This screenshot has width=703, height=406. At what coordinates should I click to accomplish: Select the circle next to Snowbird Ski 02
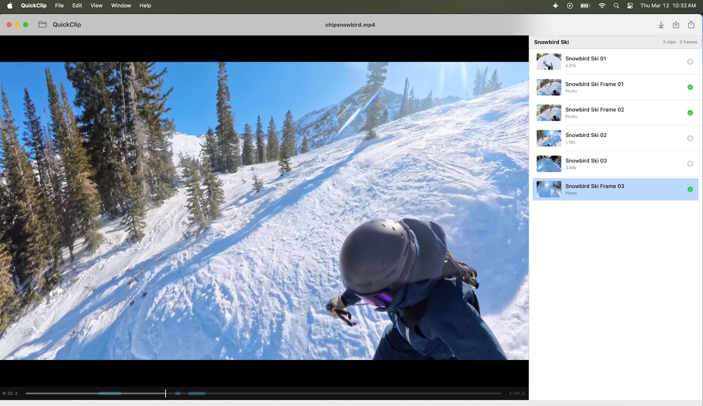pos(690,138)
